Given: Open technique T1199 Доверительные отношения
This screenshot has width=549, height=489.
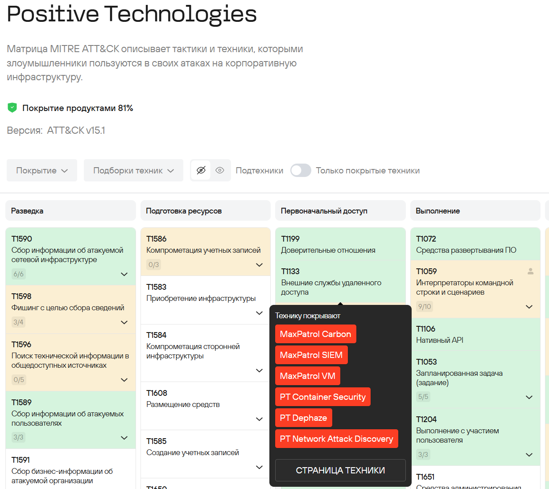Looking at the screenshot, I should (x=340, y=244).
